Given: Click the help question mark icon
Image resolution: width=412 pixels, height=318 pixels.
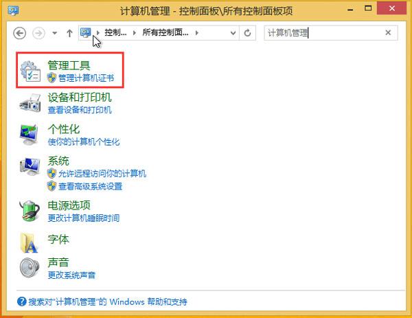Looking at the screenshot, I should point(22,302).
